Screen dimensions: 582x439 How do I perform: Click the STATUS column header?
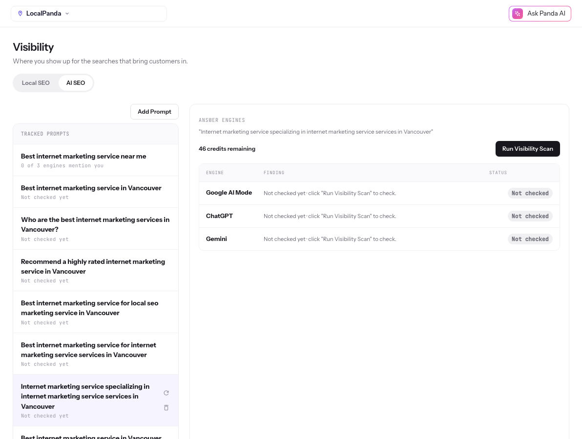[498, 173]
